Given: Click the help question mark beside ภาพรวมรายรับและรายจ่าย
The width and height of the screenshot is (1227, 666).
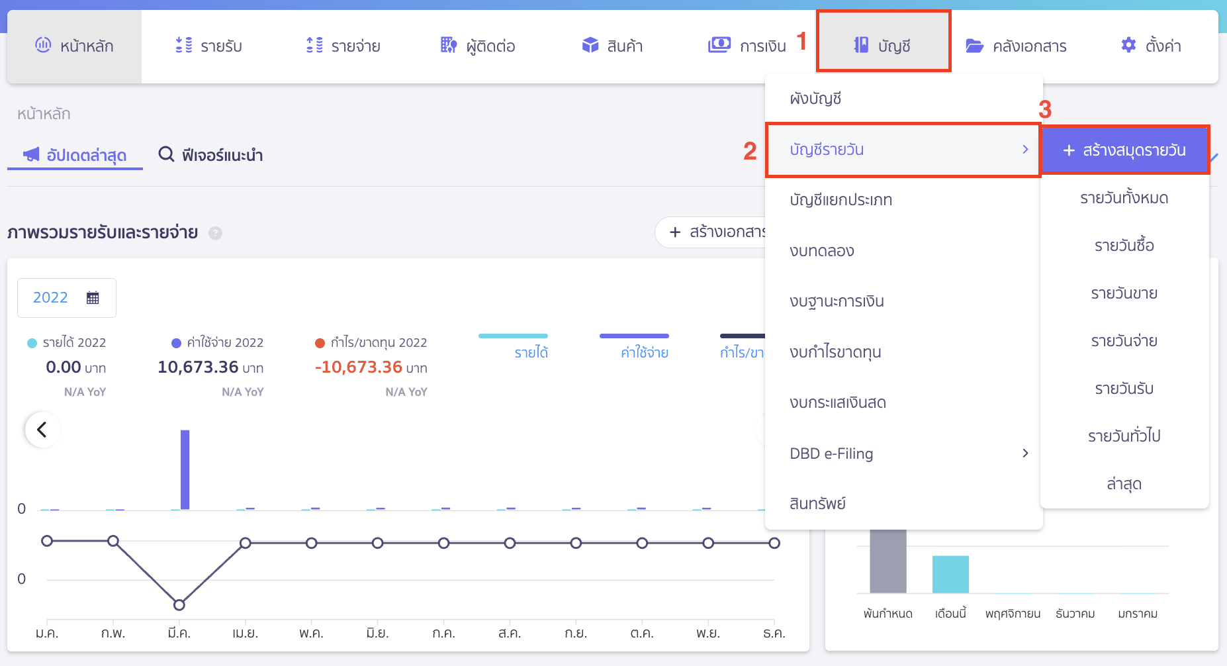Looking at the screenshot, I should pyautogui.click(x=215, y=233).
